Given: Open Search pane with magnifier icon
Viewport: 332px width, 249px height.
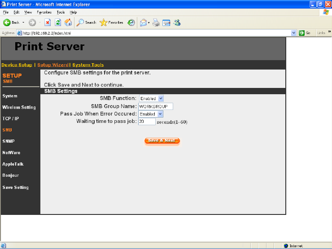Looking at the screenshot, I should click(x=86, y=22).
